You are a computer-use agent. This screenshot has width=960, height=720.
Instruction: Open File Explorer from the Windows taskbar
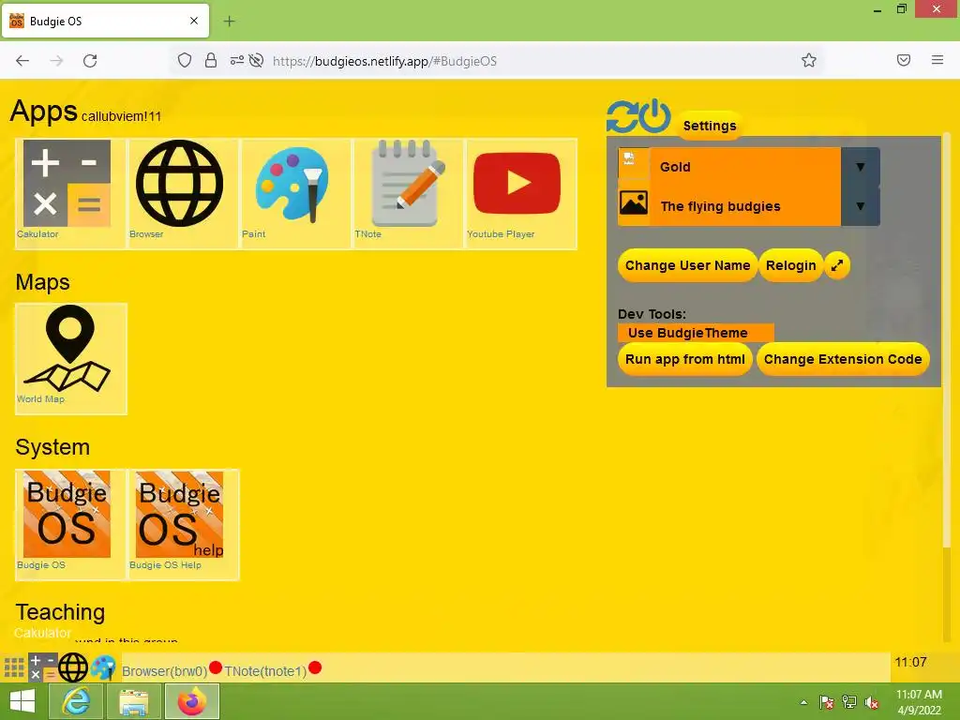click(x=134, y=701)
